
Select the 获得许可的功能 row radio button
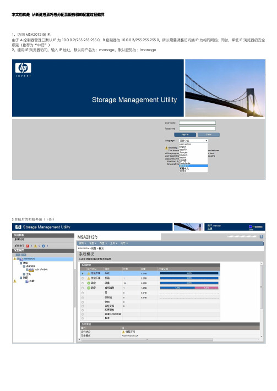point(83,314)
